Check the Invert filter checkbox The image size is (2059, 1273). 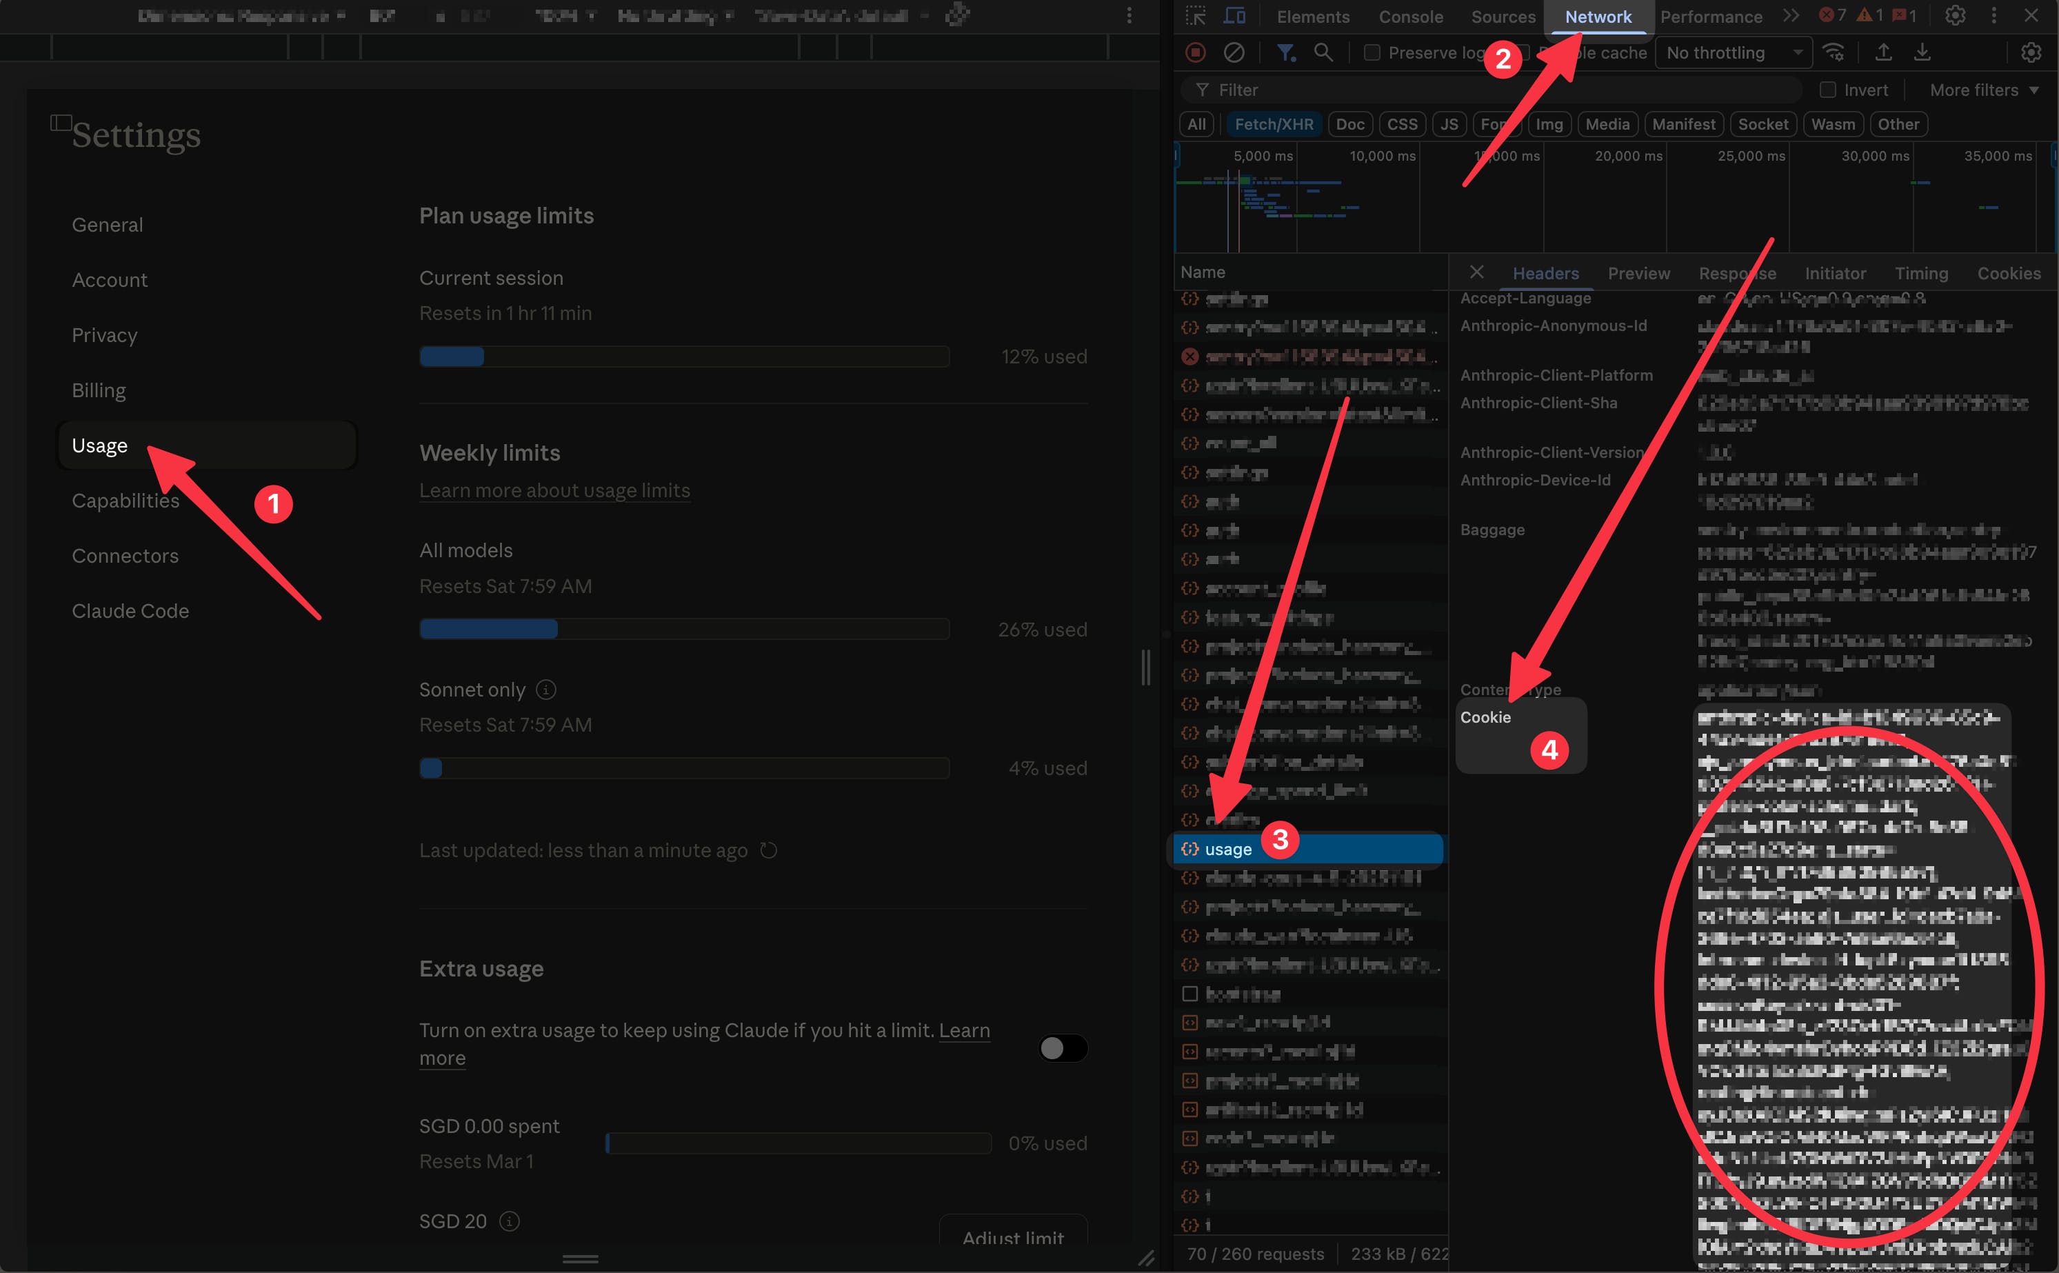(x=1827, y=89)
